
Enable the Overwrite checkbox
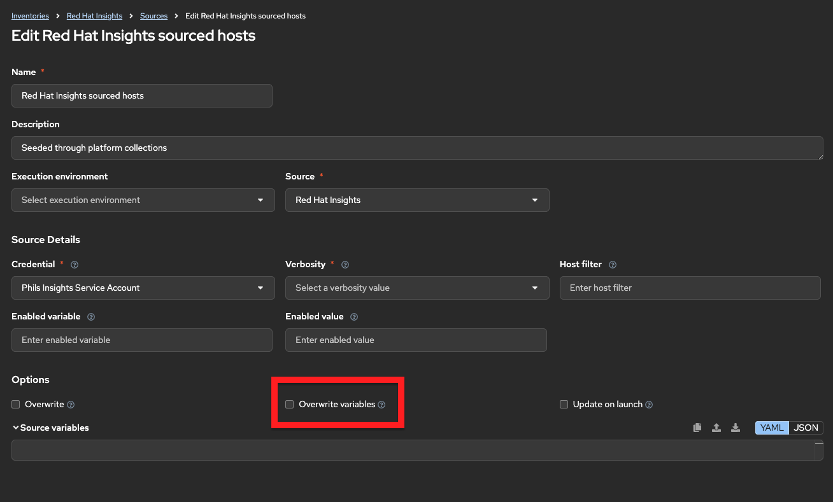pyautogui.click(x=16, y=405)
